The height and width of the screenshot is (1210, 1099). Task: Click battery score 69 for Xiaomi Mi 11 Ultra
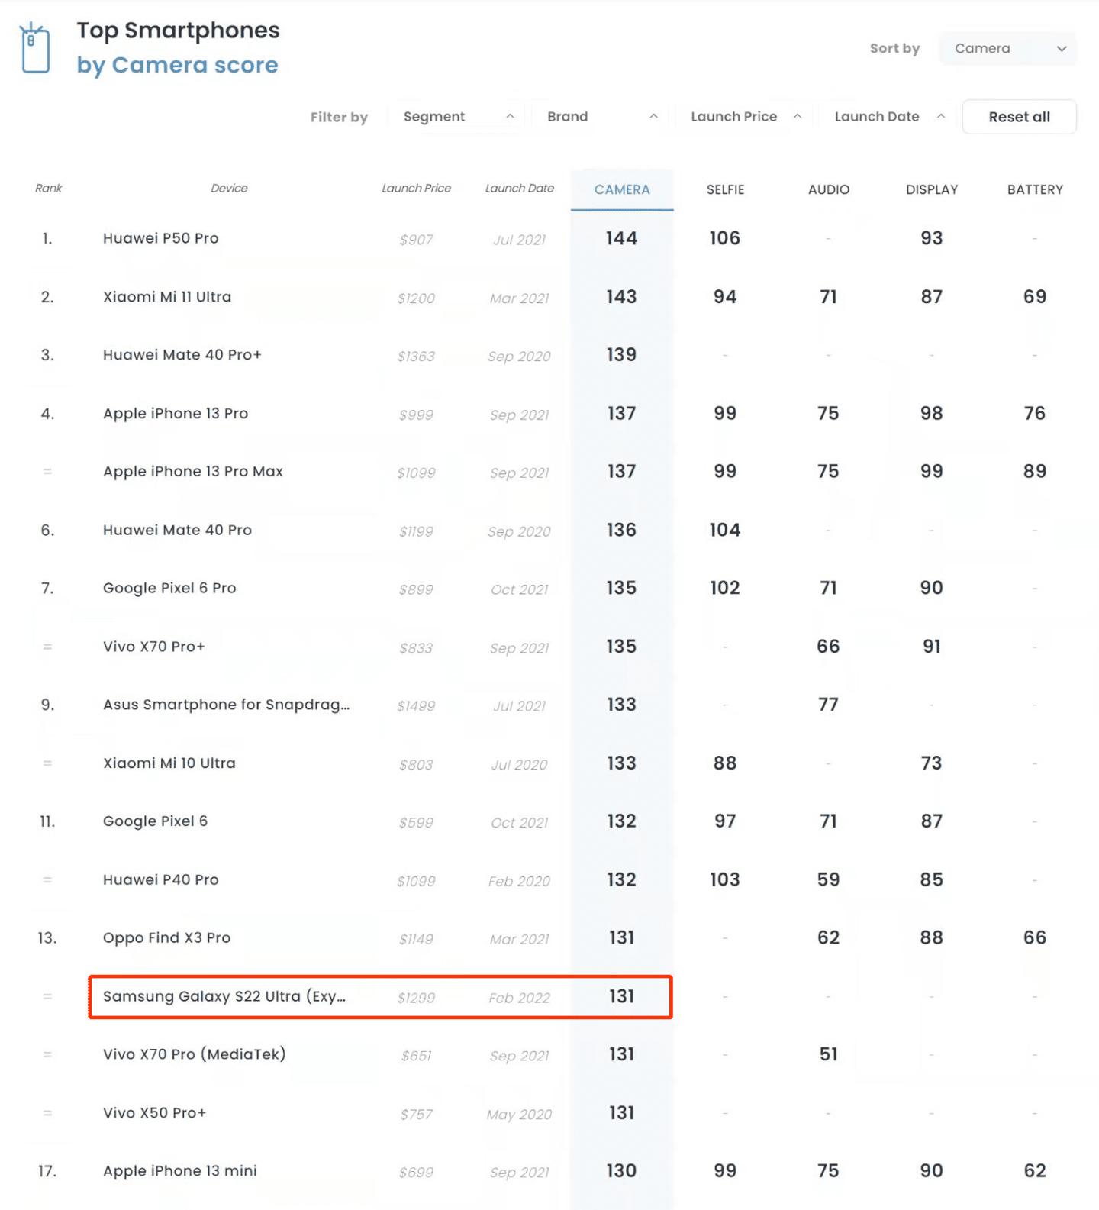click(x=1035, y=297)
